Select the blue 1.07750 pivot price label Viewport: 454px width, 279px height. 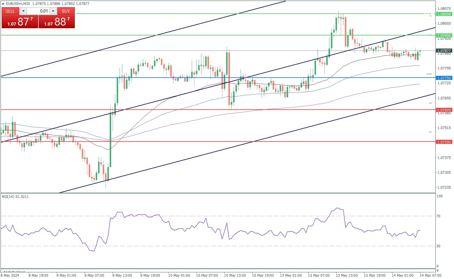[x=444, y=78]
